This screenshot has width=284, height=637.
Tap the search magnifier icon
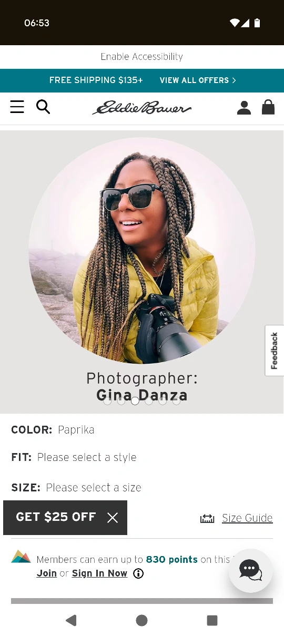[43, 107]
